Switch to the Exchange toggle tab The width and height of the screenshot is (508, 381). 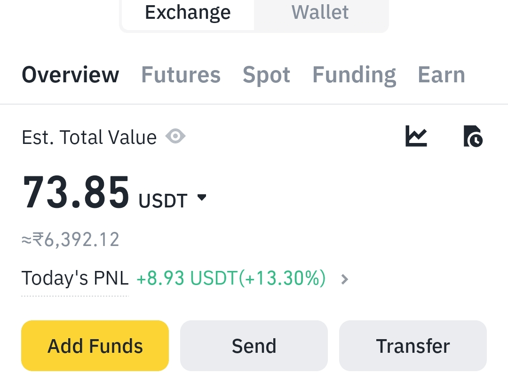coord(188,12)
